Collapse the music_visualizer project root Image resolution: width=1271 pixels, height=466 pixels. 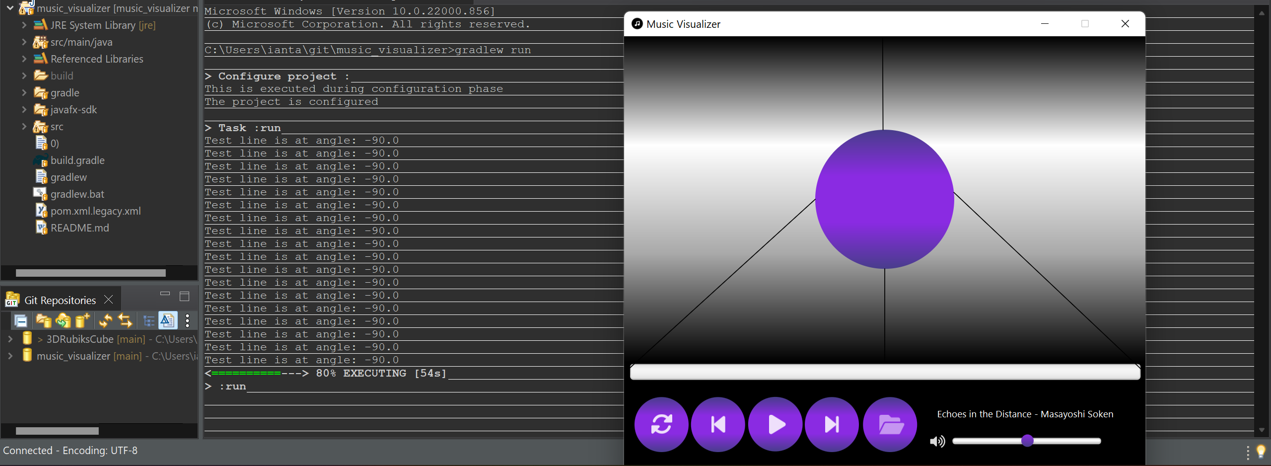pyautogui.click(x=10, y=8)
